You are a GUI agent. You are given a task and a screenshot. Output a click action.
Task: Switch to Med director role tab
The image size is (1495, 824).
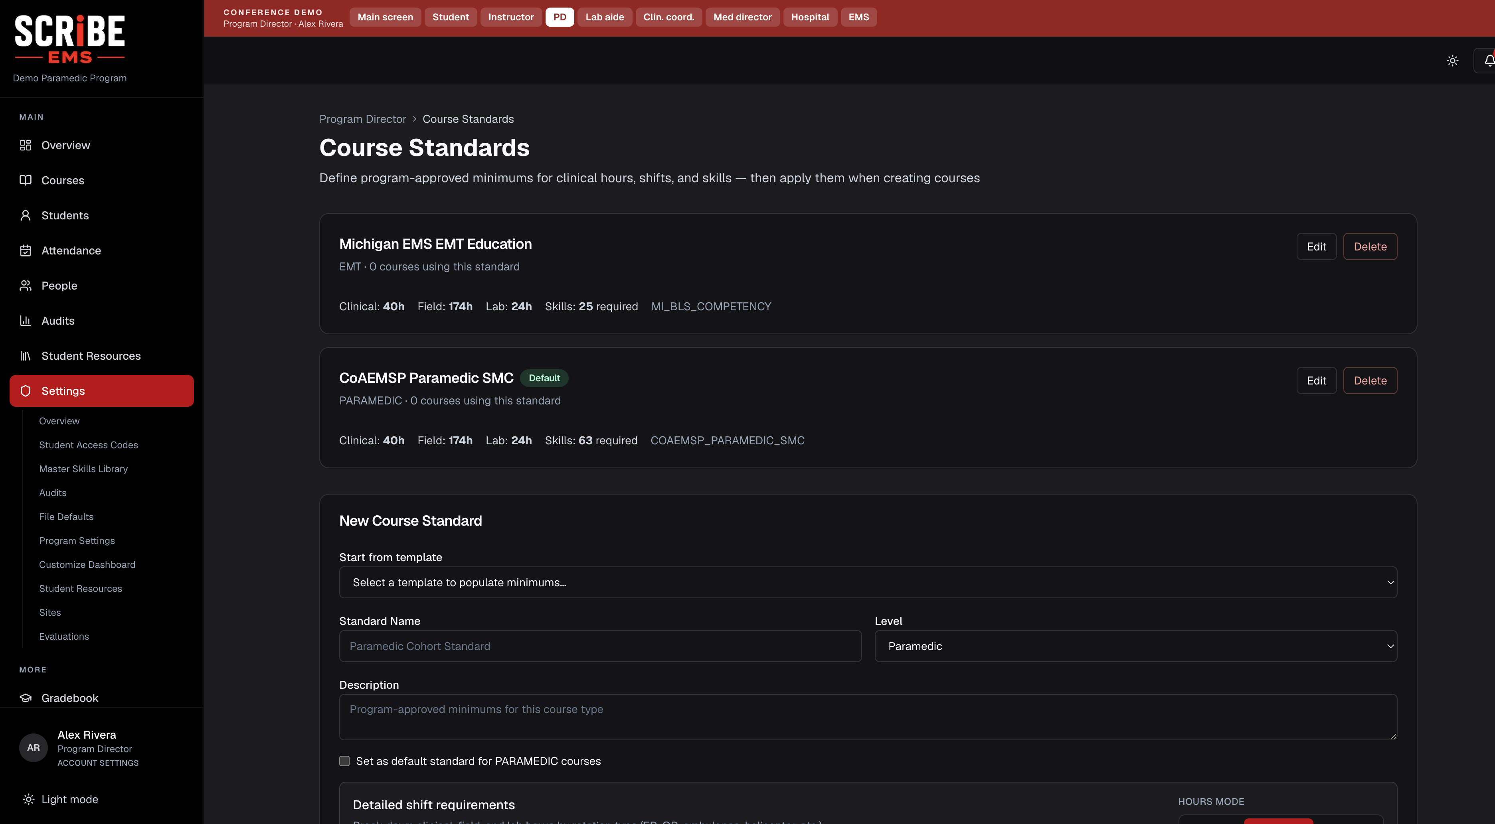click(742, 17)
